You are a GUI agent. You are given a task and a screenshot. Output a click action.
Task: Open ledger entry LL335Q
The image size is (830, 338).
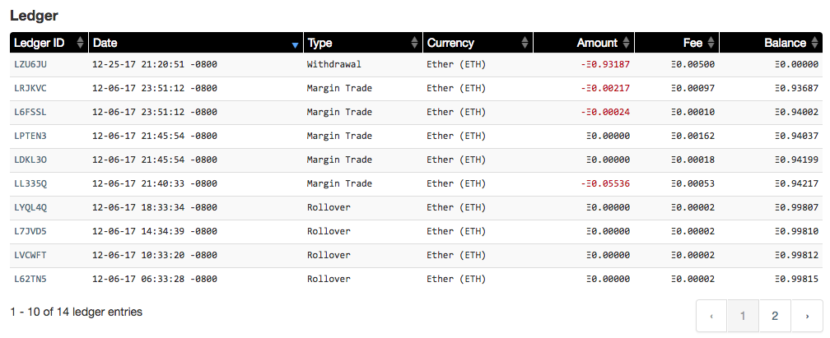(x=30, y=183)
